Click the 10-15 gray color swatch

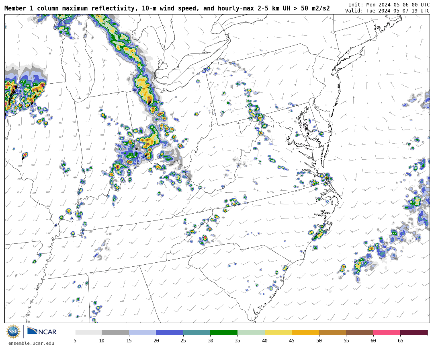tap(115, 332)
